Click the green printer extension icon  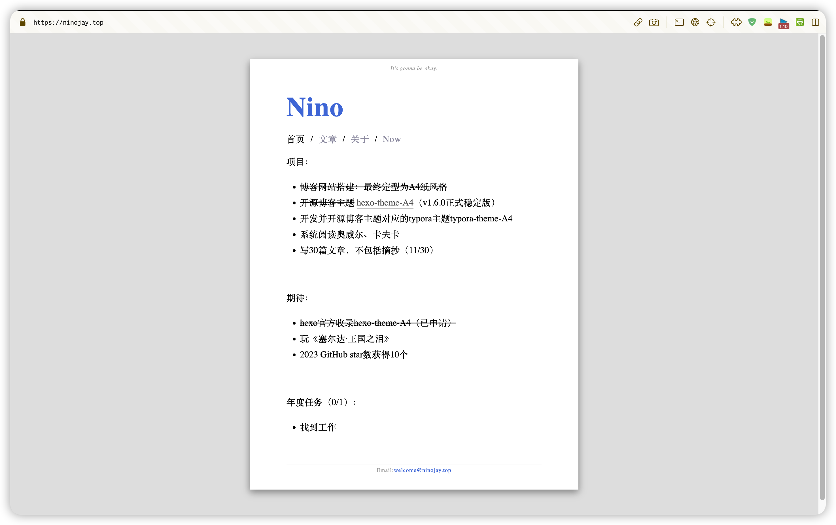pos(799,22)
